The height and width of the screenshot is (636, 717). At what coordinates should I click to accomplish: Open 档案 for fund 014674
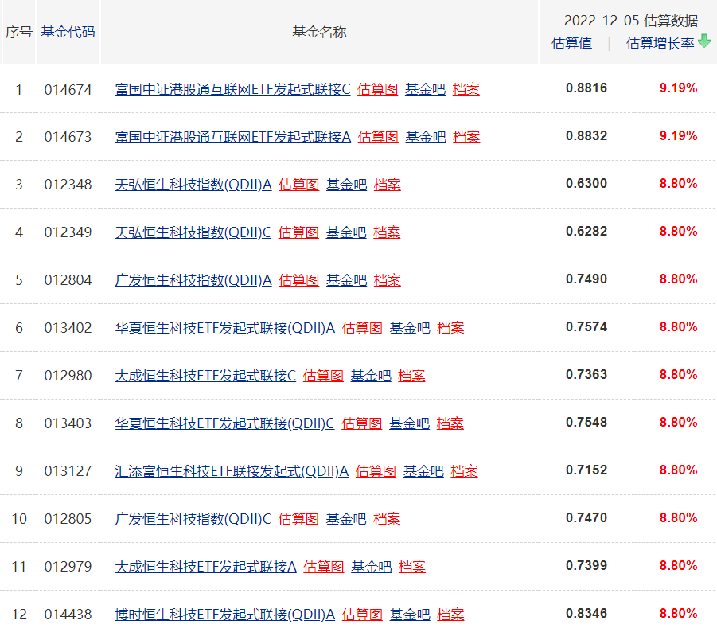pyautogui.click(x=466, y=89)
